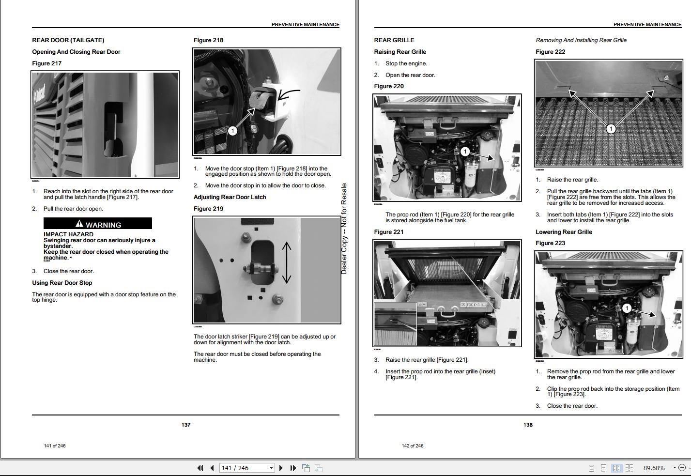Screen dimensions: 691x476
Task: Click the Figure 217 latch image
Action: tap(105, 125)
